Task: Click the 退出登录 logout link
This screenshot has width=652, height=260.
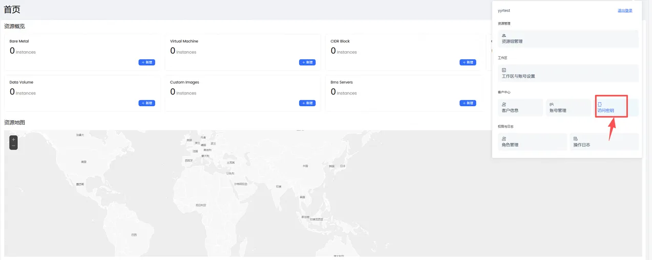Action: tap(625, 10)
